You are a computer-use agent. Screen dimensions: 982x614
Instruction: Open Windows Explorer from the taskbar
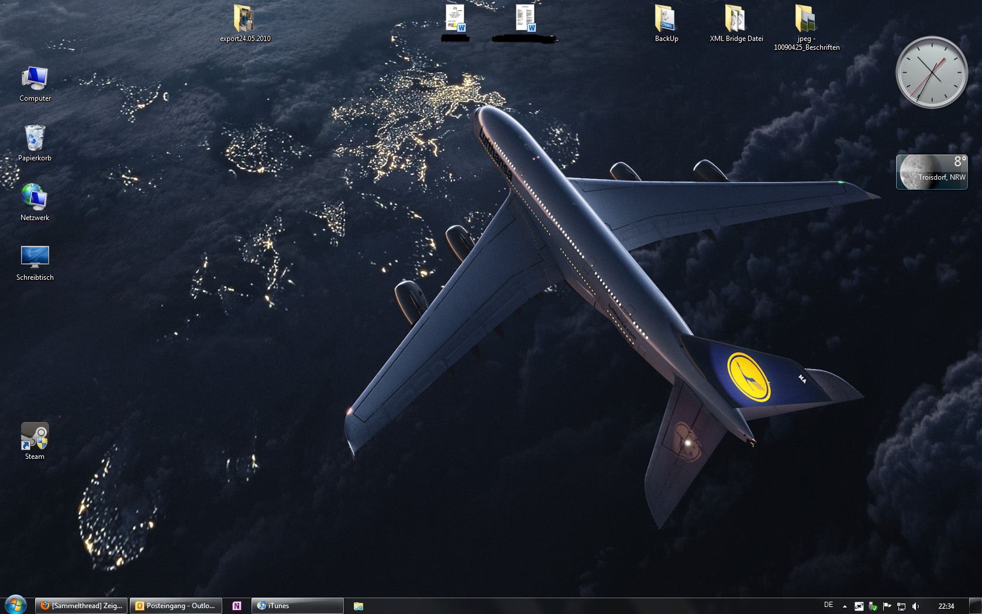coord(359,606)
